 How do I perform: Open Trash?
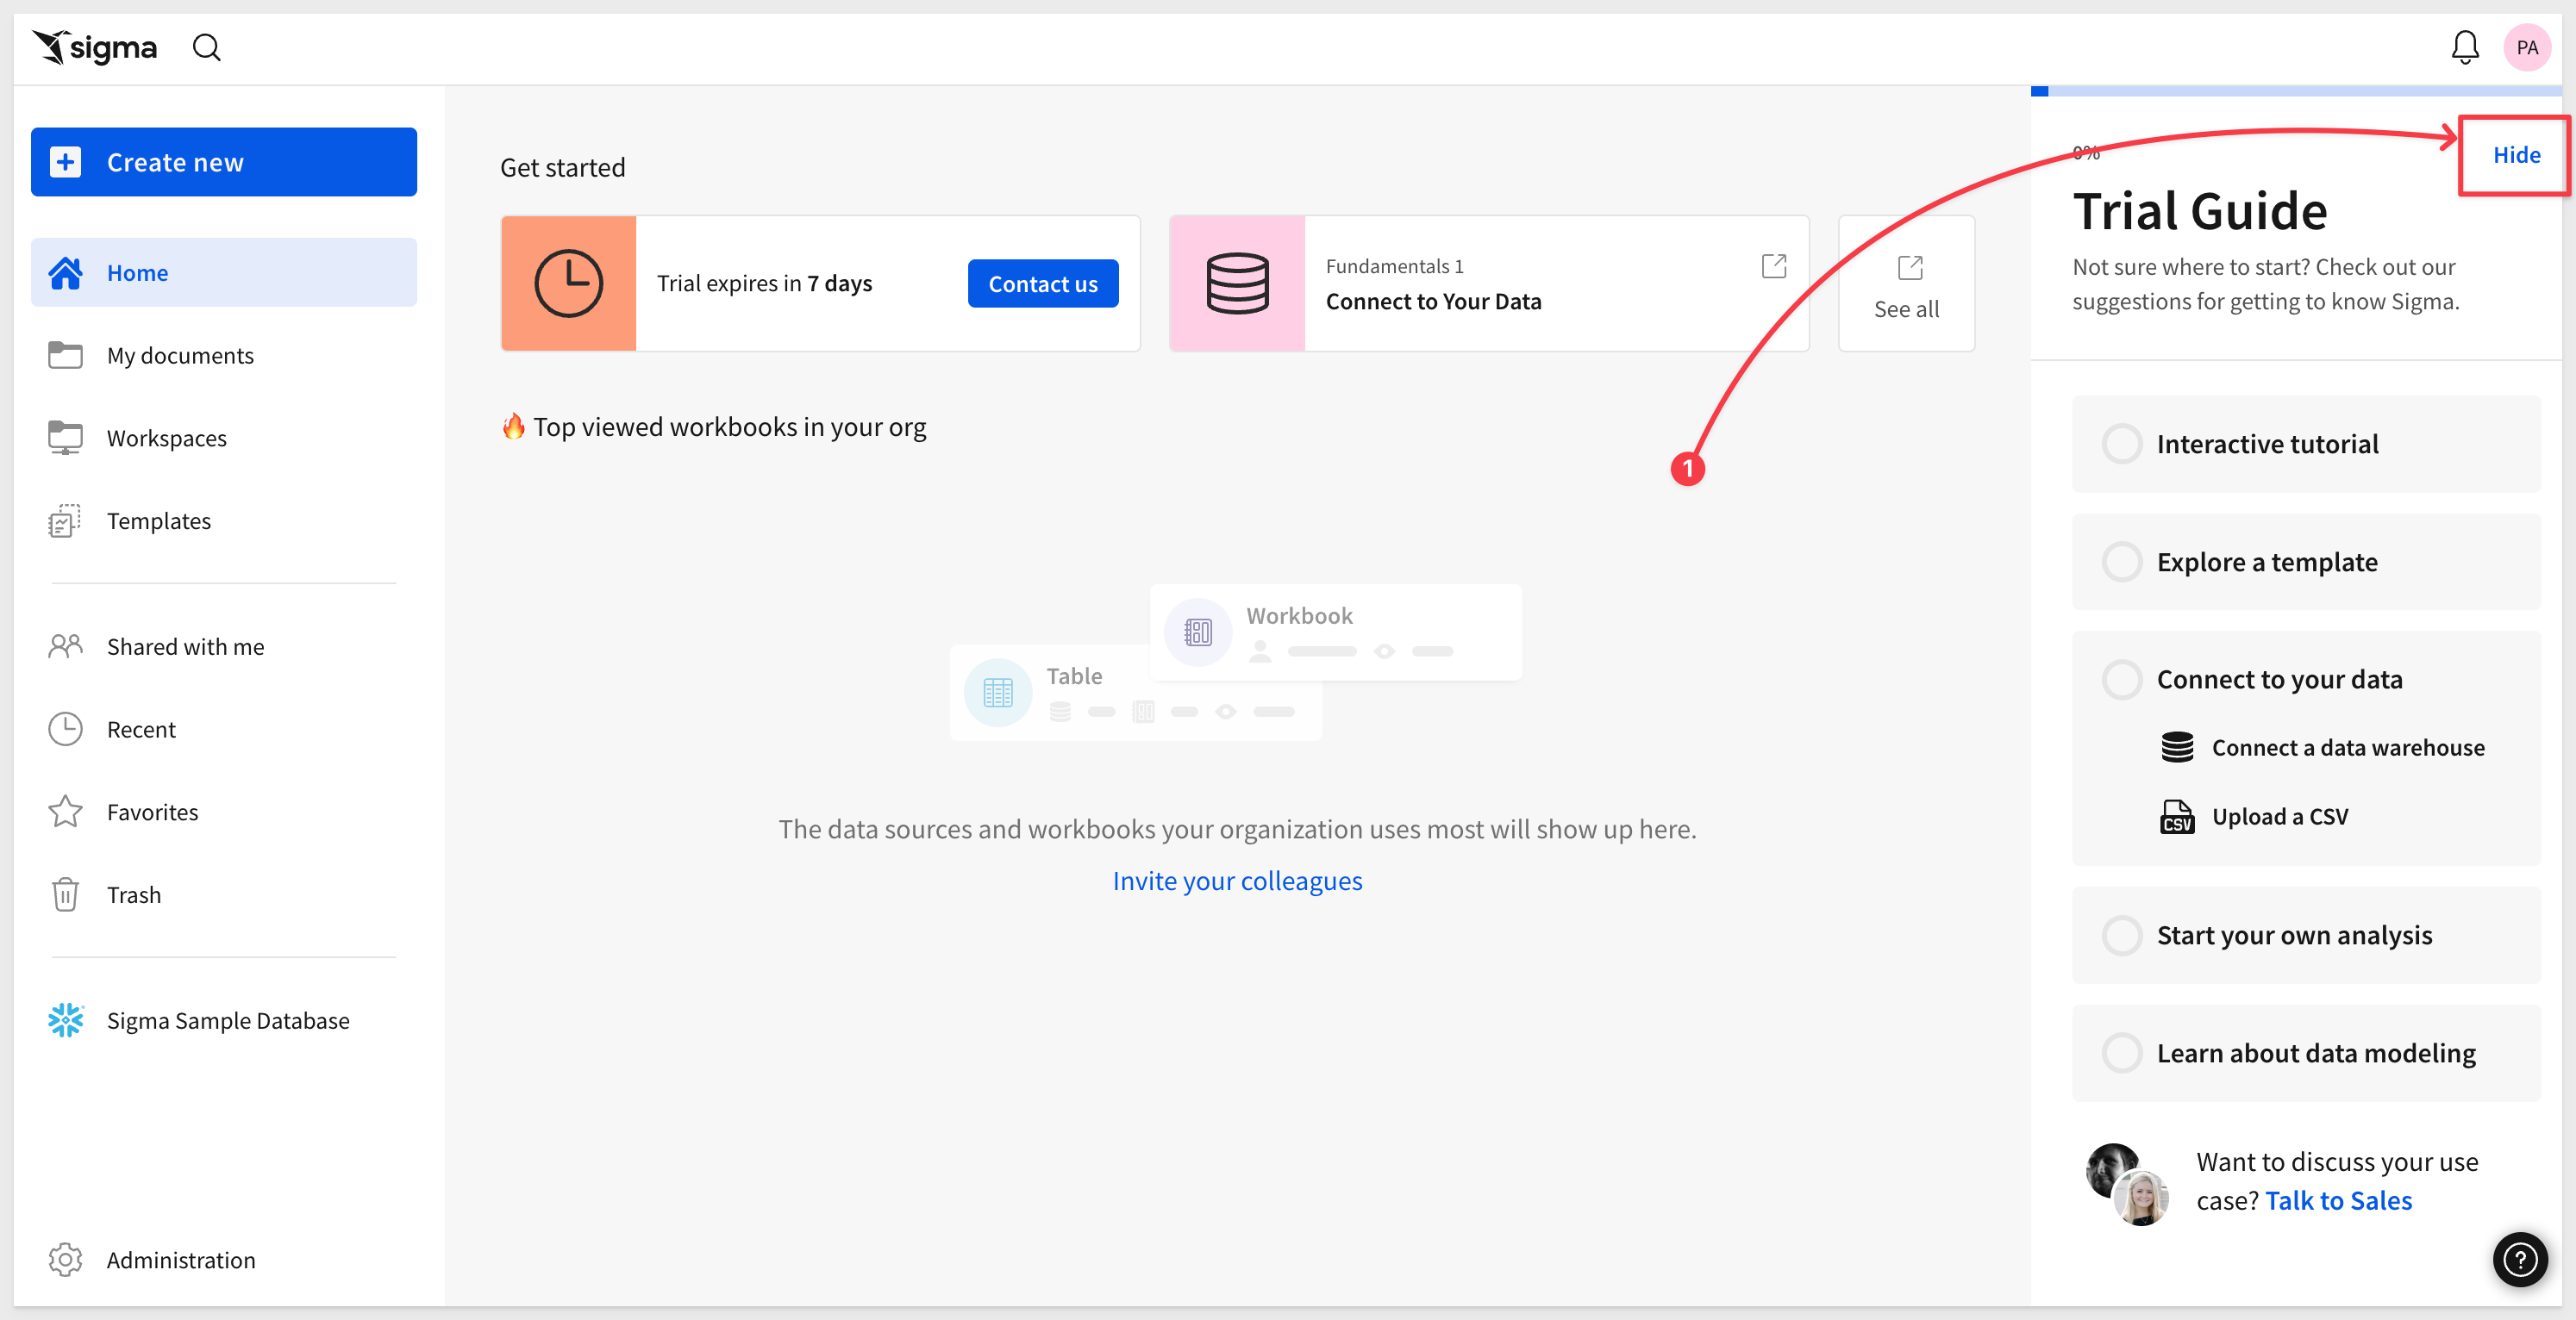coord(224,894)
